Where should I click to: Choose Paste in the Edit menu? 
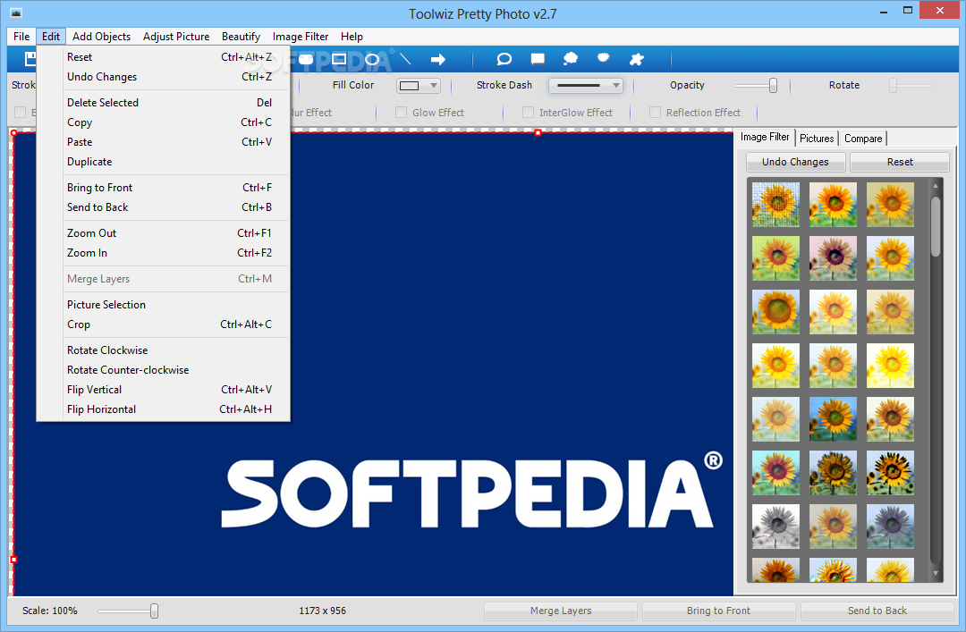pos(164,141)
